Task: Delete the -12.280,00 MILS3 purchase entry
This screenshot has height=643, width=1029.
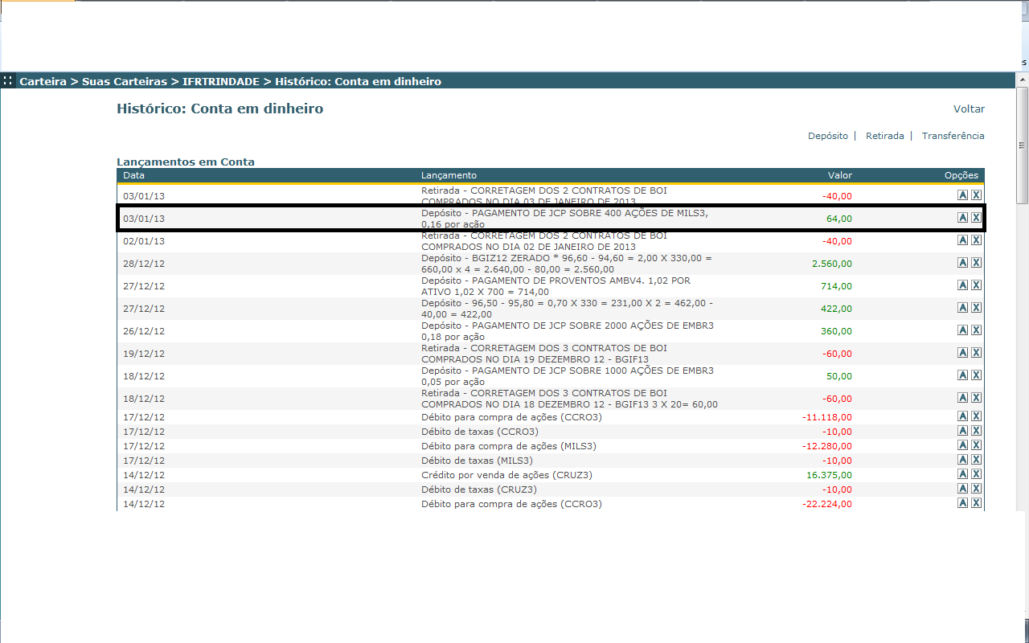Action: (976, 445)
